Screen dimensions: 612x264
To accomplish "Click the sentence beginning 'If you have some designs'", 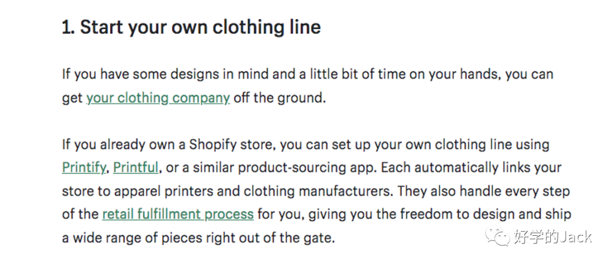I will click(x=308, y=86).
